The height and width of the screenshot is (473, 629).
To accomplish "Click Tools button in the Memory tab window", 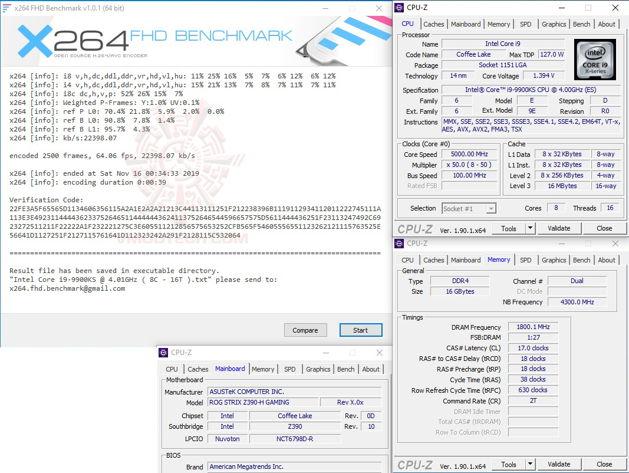I will coord(509,464).
